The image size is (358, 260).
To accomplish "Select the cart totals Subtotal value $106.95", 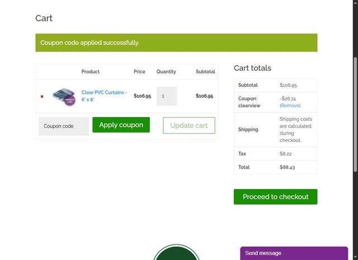I will tap(288, 85).
